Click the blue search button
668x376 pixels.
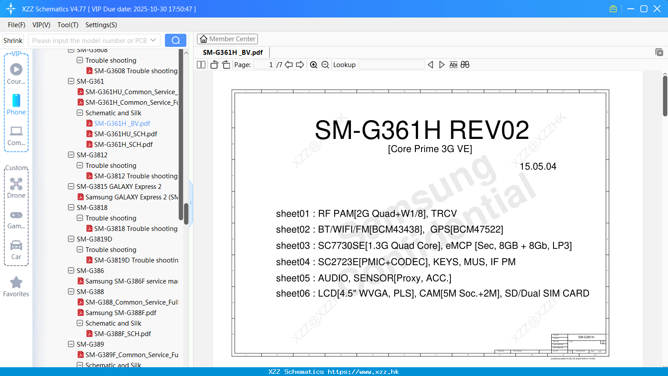(175, 40)
